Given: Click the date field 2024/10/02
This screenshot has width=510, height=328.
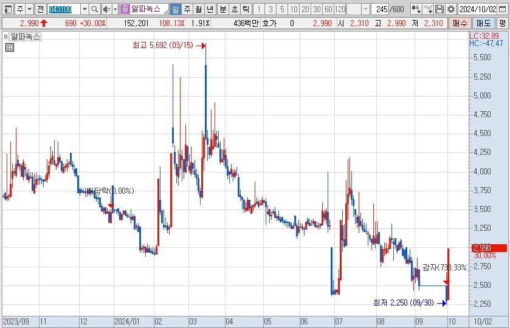Looking at the screenshot, I should (478, 9).
